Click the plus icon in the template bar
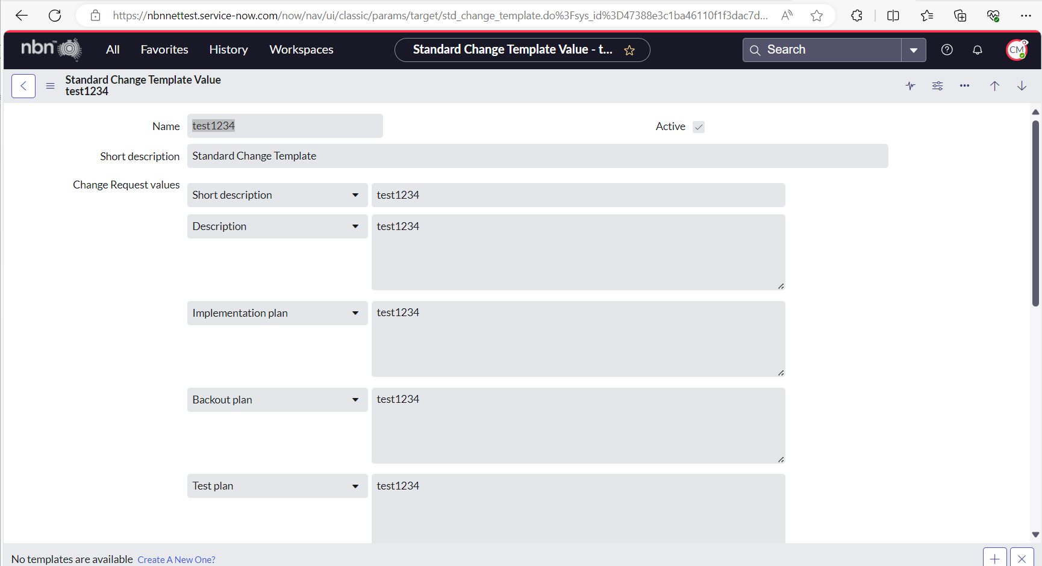The height and width of the screenshot is (566, 1042). point(994,558)
